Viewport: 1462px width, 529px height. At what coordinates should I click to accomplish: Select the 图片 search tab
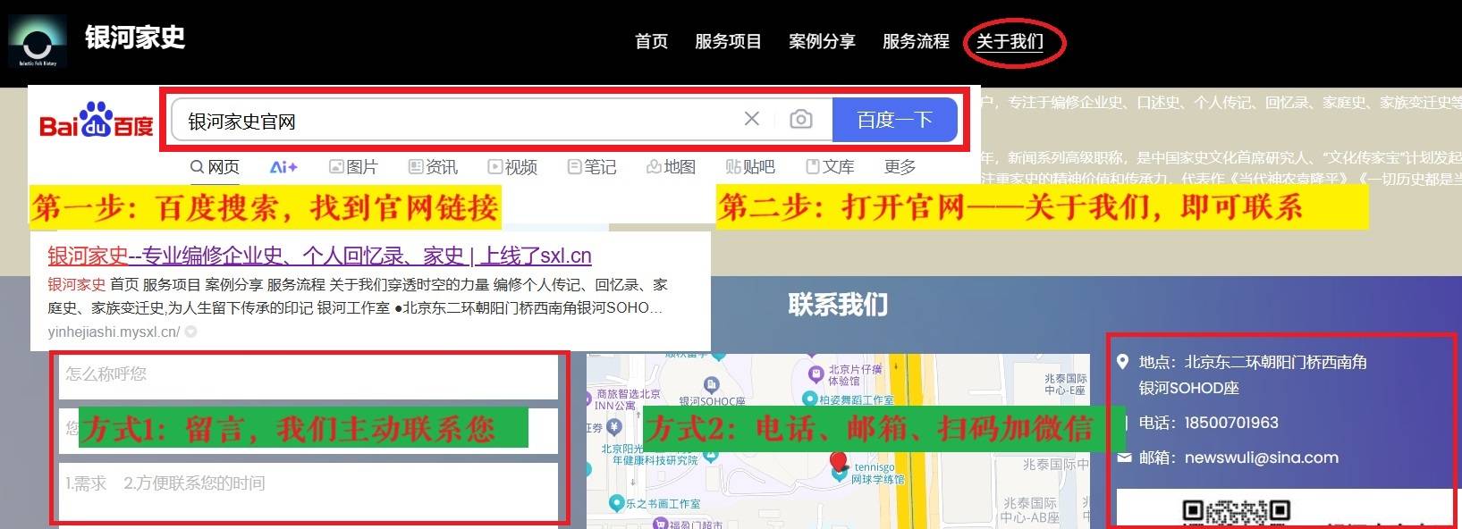pos(353,167)
